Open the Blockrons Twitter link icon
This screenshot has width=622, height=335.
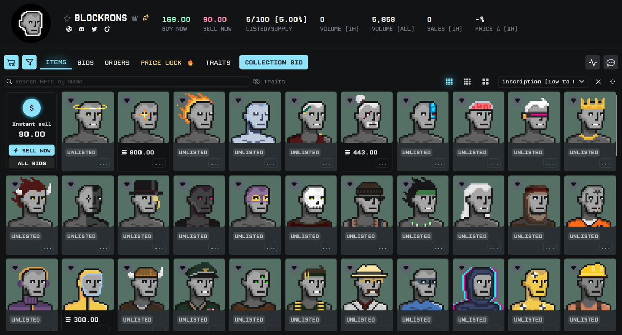[94, 29]
